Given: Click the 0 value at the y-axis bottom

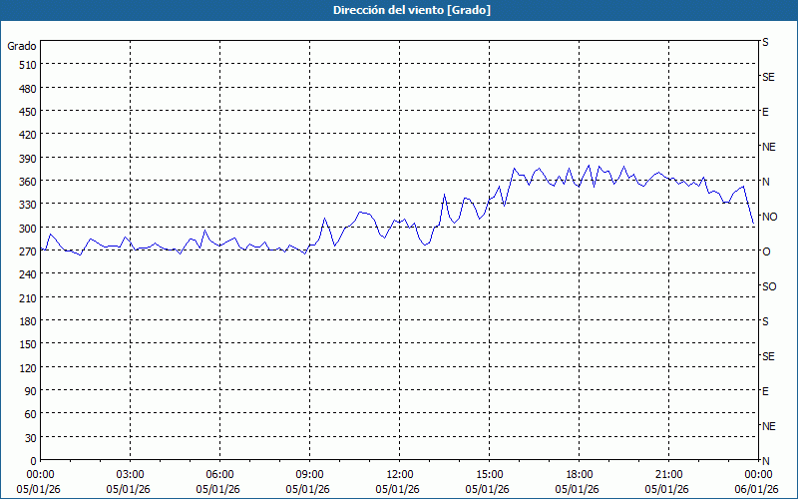Looking at the screenshot, I should (31, 460).
